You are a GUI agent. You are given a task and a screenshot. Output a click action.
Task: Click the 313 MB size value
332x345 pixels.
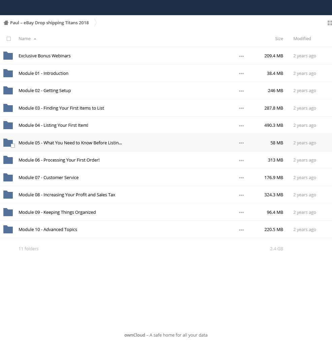[x=275, y=160]
